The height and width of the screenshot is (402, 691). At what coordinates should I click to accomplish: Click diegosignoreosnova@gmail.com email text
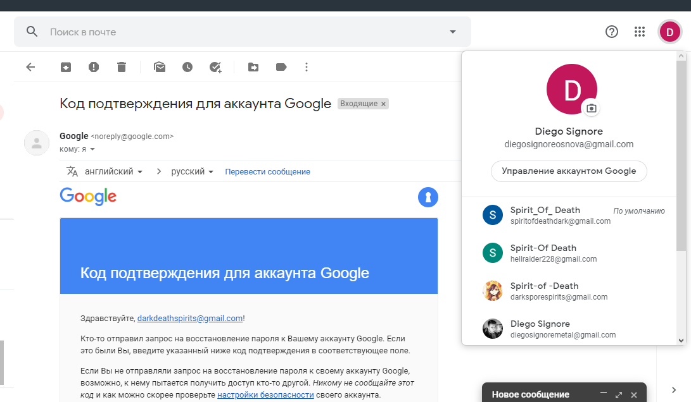pos(569,144)
